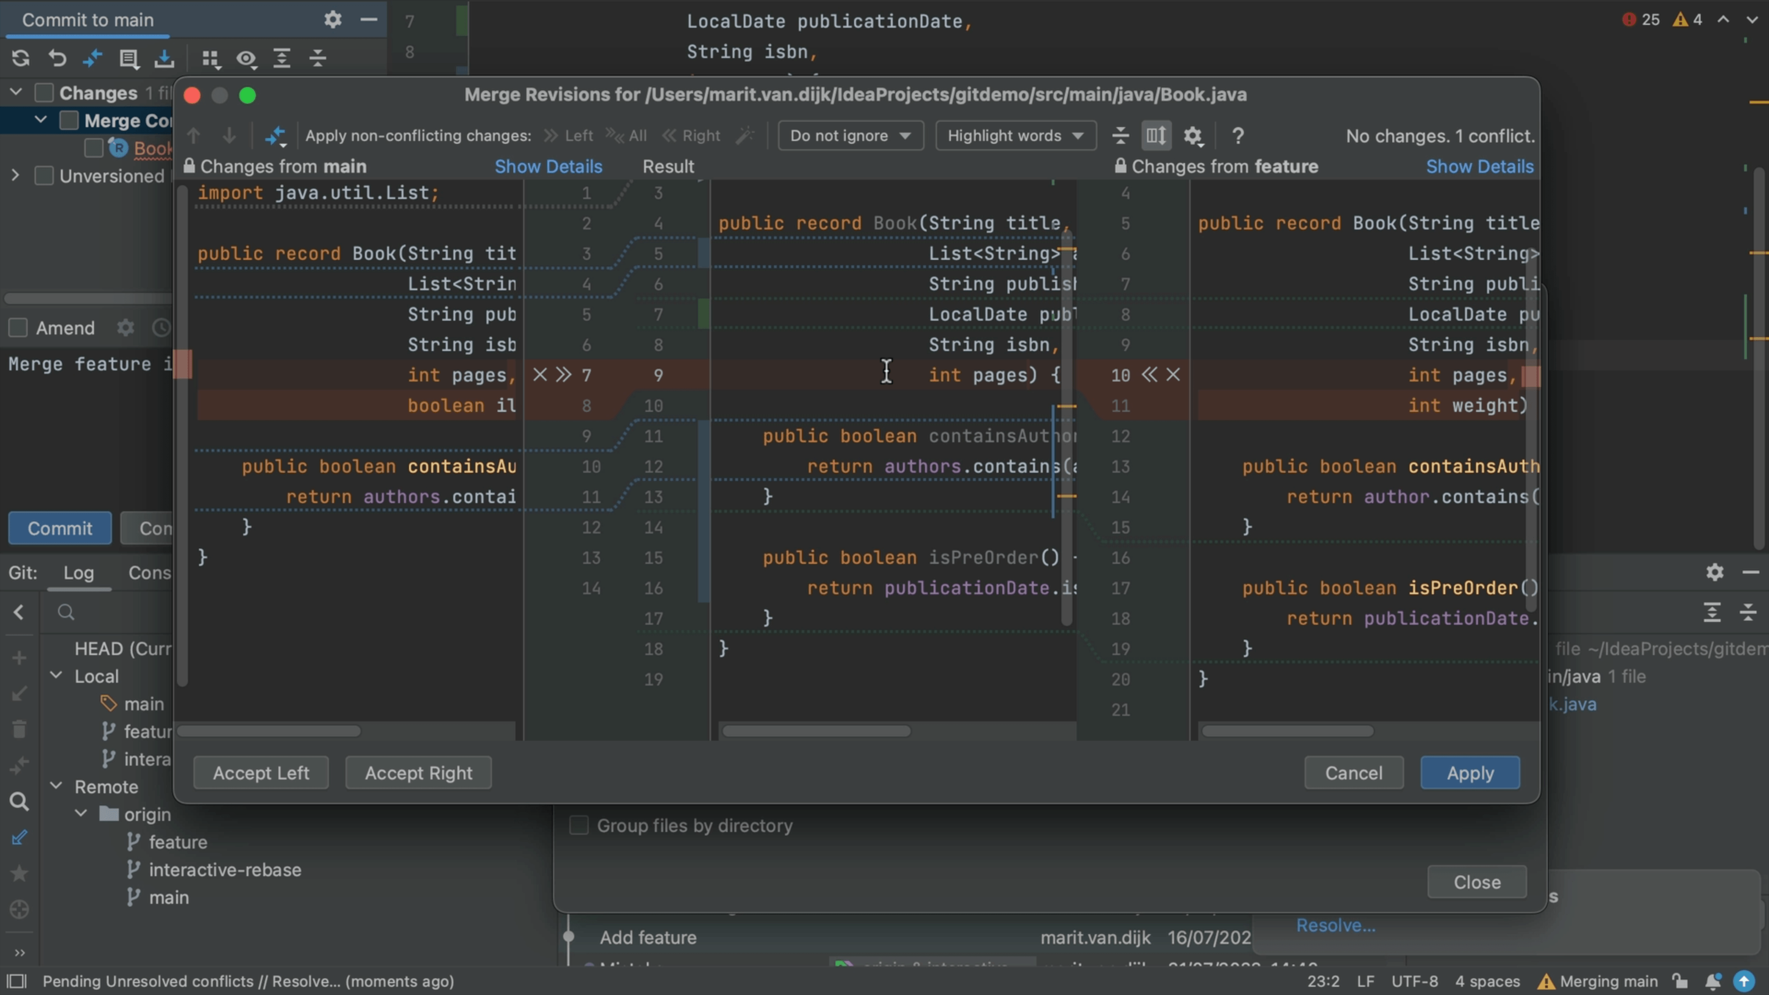Switch to the Log tab
The height and width of the screenshot is (995, 1769).
pos(78,573)
